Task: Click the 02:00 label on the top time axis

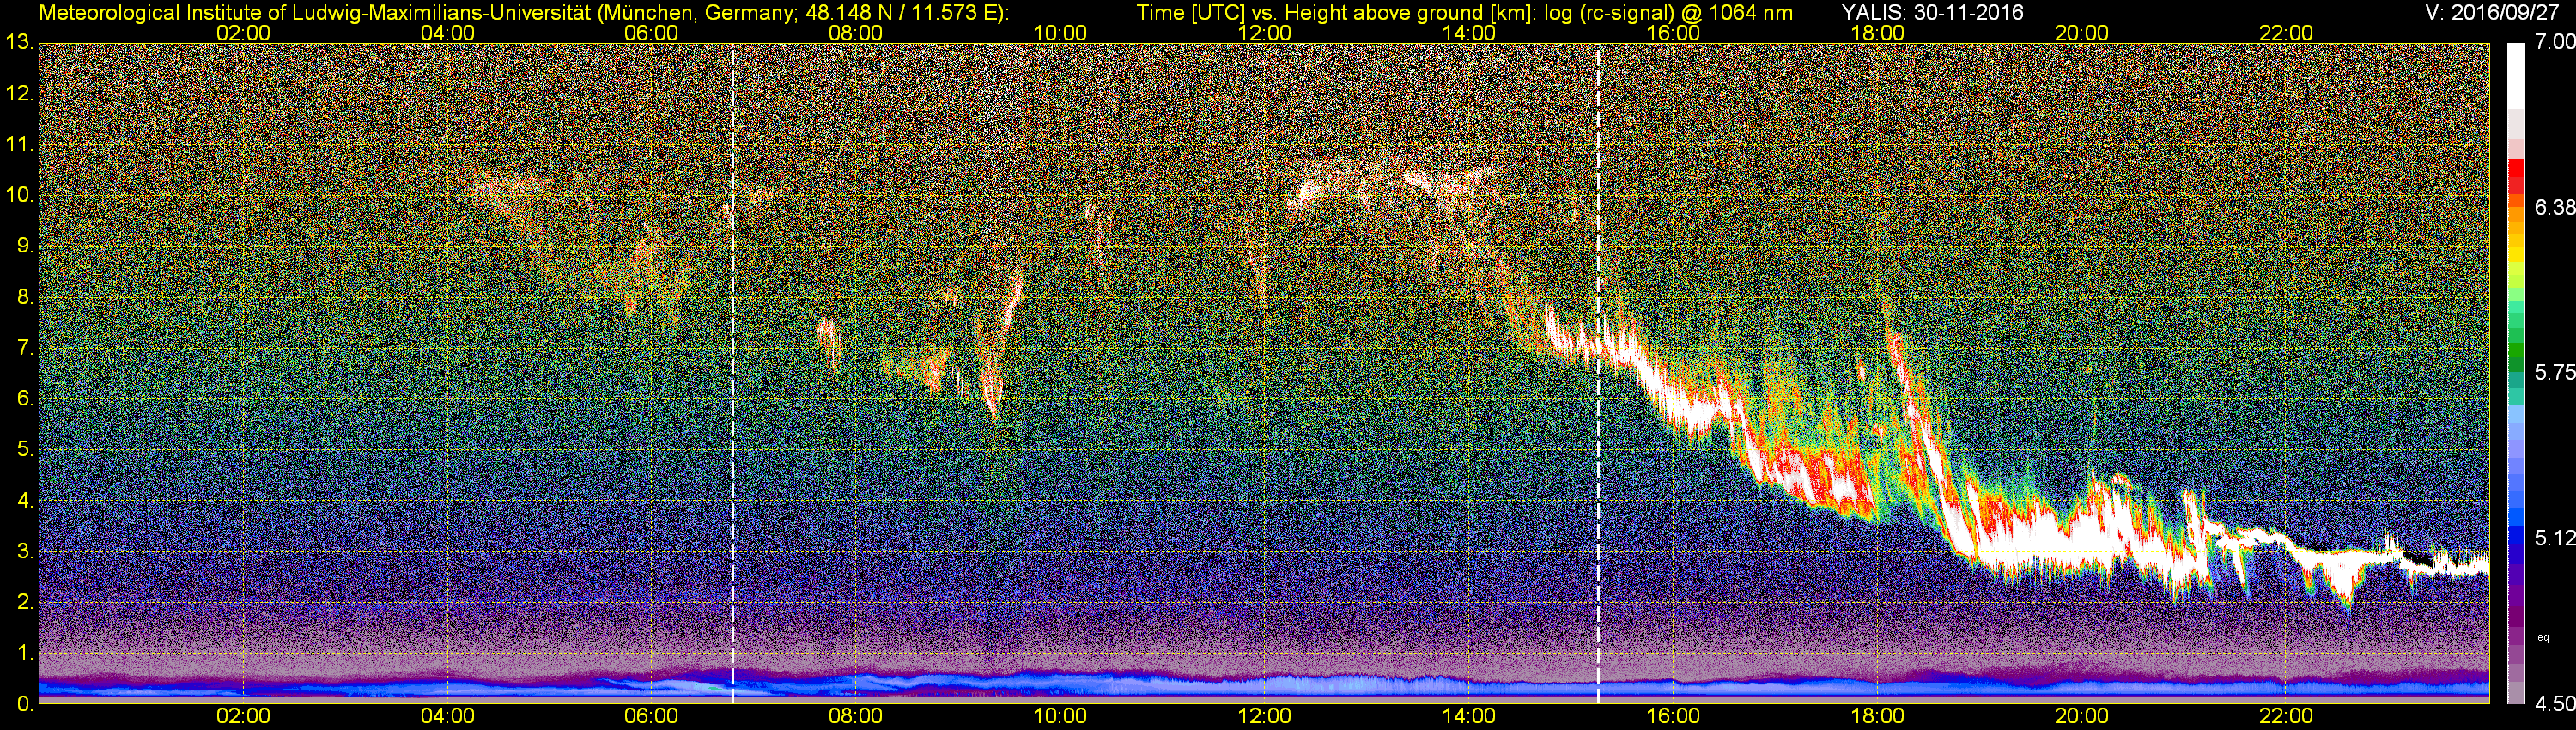Action: click(x=243, y=33)
